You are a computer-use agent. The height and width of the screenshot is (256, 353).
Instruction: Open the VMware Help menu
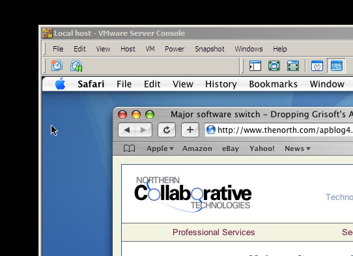click(x=280, y=49)
